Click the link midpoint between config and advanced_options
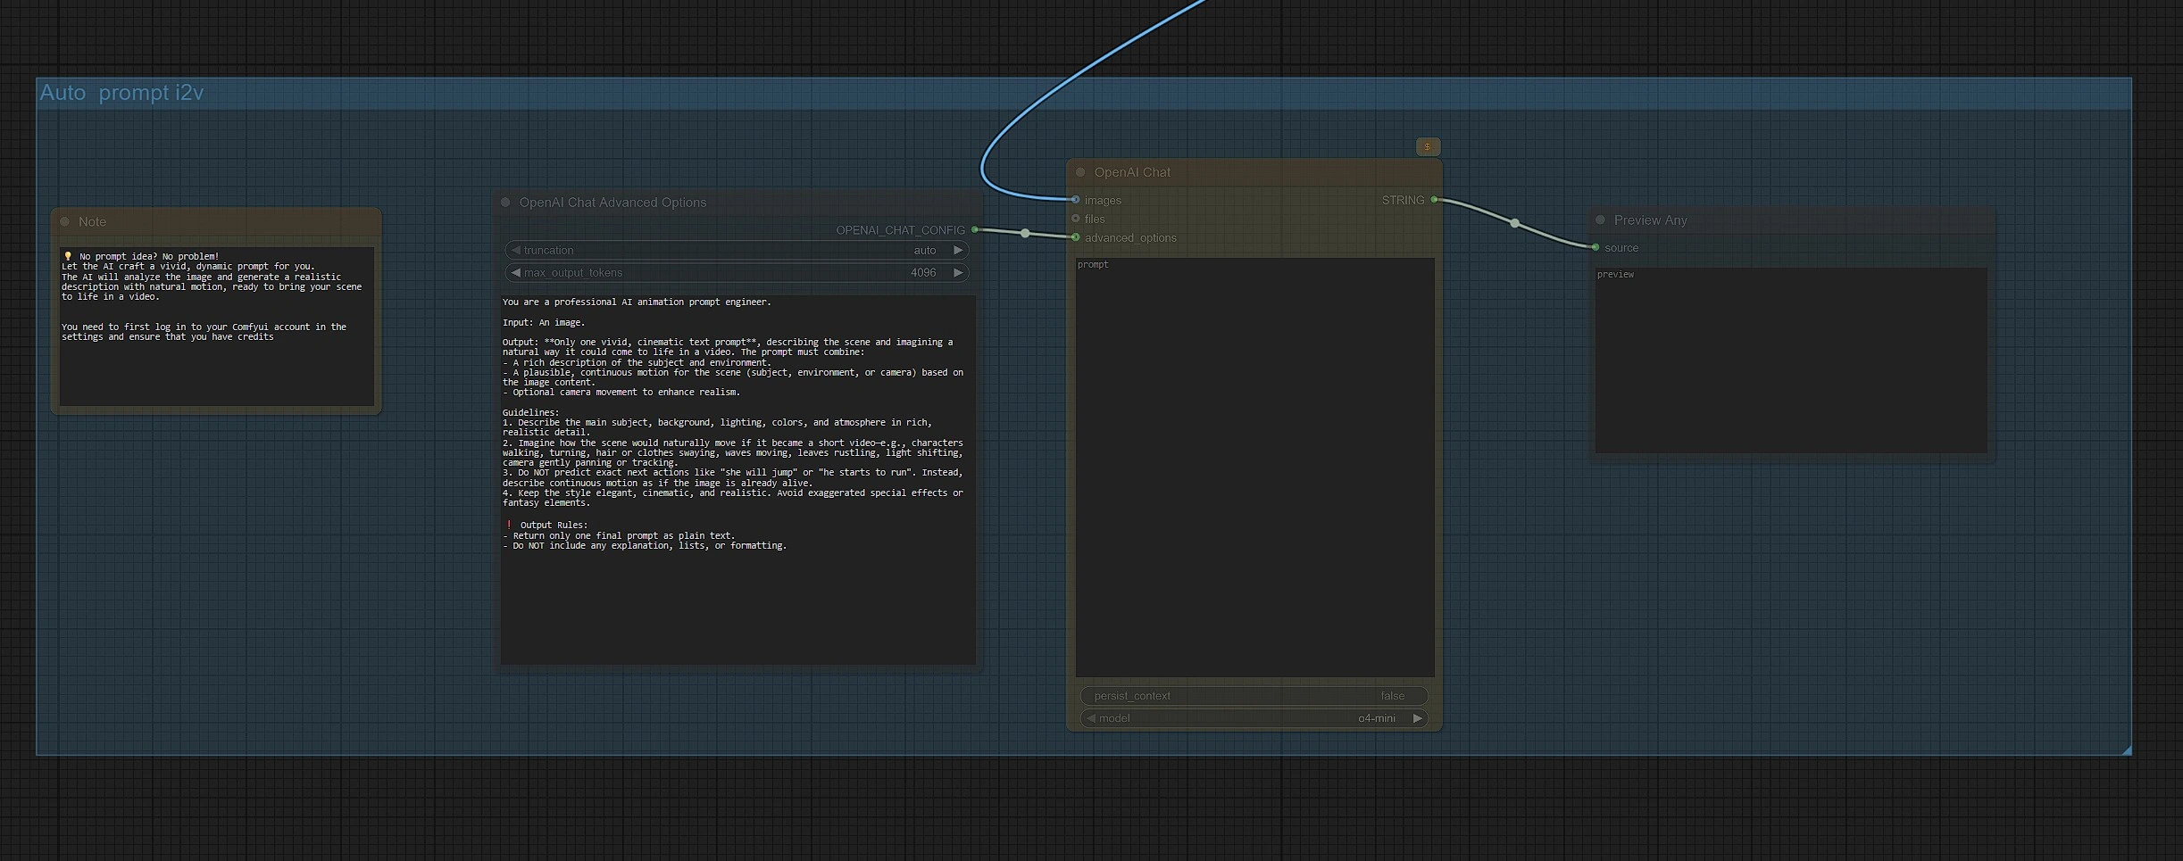Screen dimensions: 2183x861 pos(1025,234)
